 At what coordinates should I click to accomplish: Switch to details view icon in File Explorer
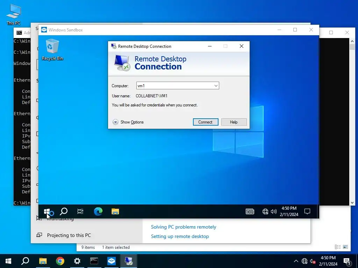[338, 247]
